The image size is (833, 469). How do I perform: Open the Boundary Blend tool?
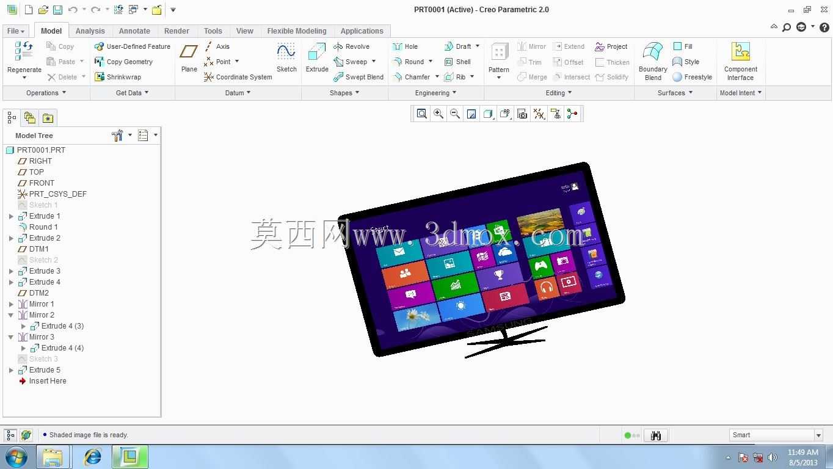(x=653, y=61)
